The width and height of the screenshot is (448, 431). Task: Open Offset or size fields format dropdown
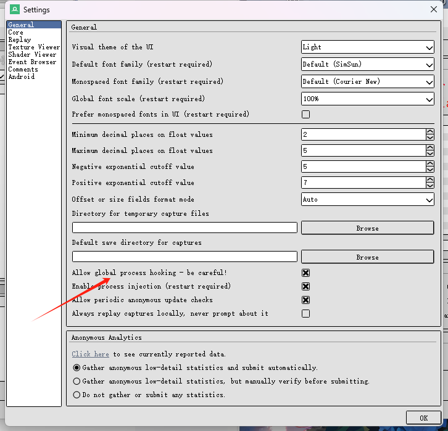368,199
